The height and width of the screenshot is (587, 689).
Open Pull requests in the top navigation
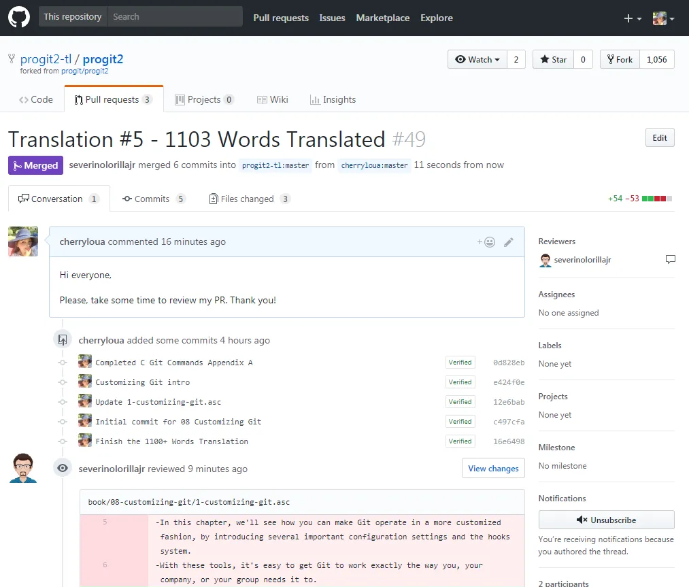point(281,18)
